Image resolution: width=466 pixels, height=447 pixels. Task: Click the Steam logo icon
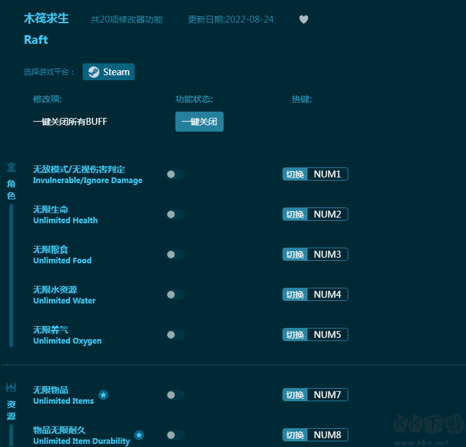[x=93, y=72]
